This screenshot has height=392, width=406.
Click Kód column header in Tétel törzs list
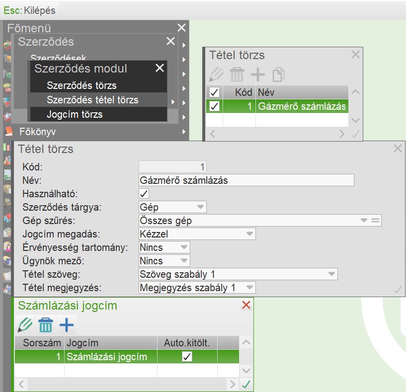239,92
